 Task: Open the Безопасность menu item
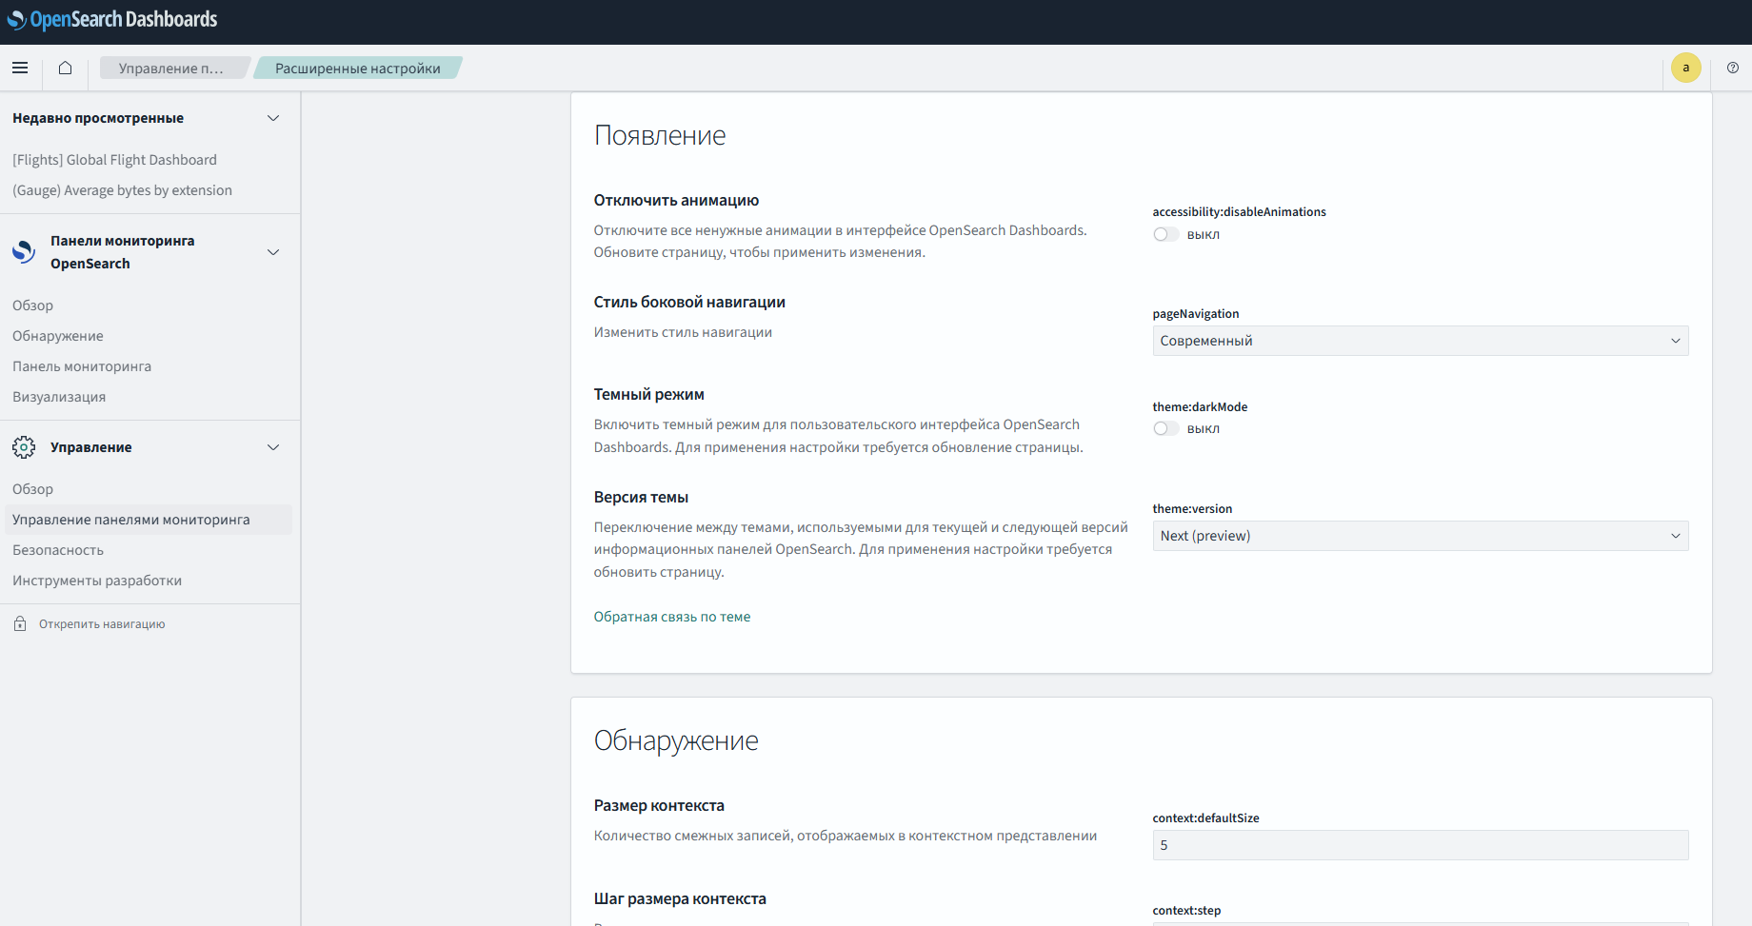pos(58,550)
